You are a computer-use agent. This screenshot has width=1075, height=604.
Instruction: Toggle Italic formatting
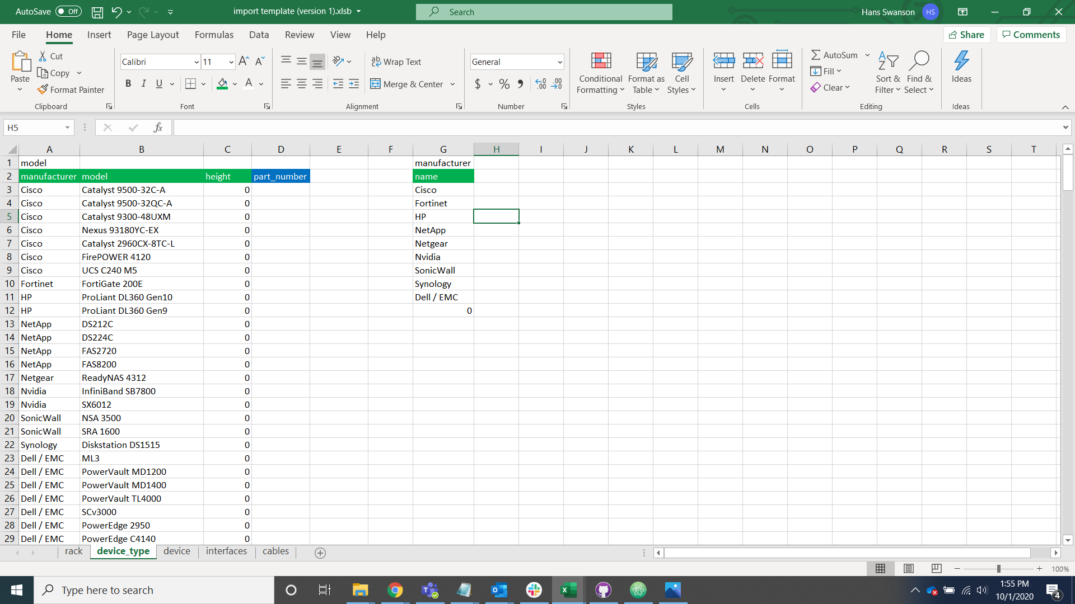144,84
